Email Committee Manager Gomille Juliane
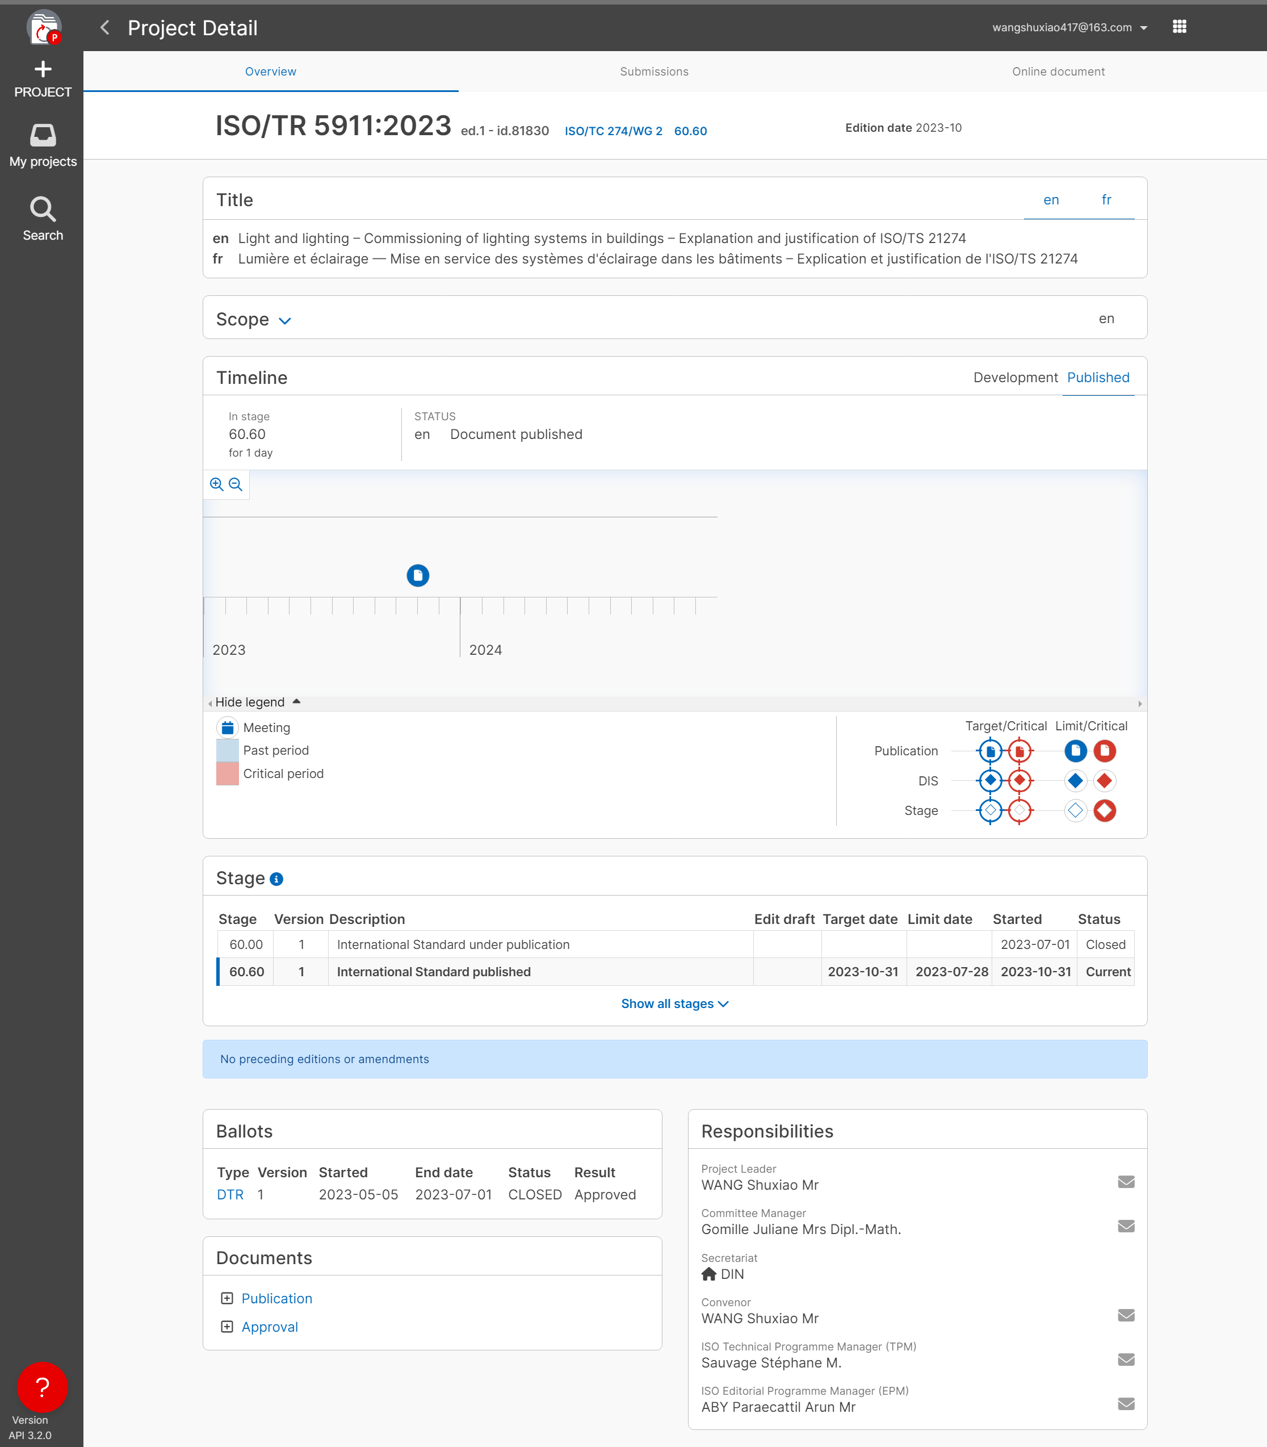The width and height of the screenshot is (1267, 1447). point(1126,1226)
